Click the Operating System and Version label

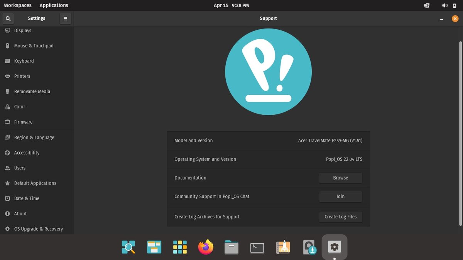[205, 159]
